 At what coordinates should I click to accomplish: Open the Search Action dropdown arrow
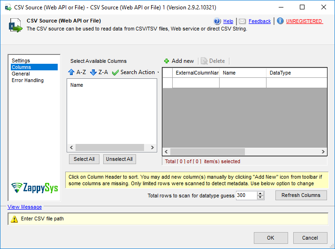(x=158, y=72)
